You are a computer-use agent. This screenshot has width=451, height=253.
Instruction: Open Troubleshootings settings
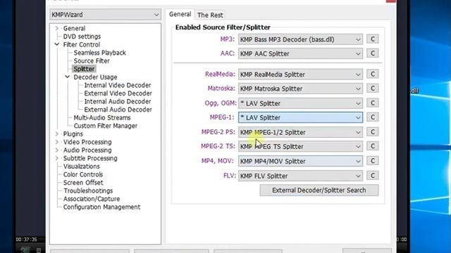pyautogui.click(x=88, y=190)
